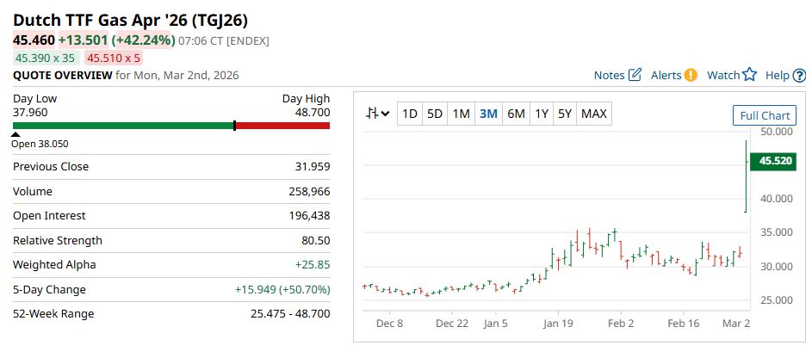Open the Full Chart button
Viewport: 812px width, 364px height.
765,115
